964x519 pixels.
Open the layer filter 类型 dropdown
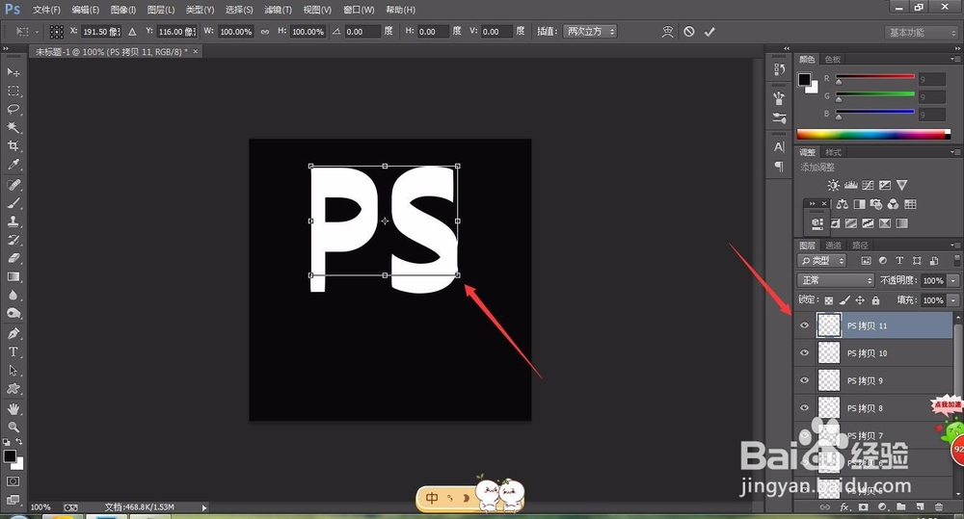coord(822,260)
